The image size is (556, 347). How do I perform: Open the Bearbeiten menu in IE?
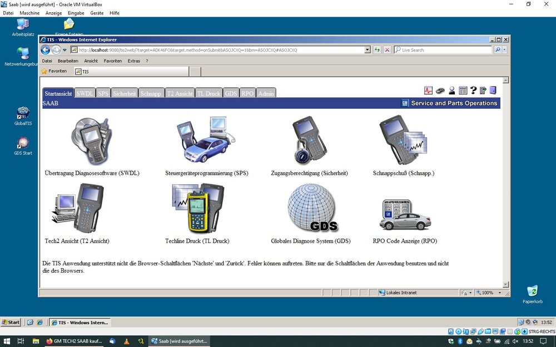(x=68, y=61)
